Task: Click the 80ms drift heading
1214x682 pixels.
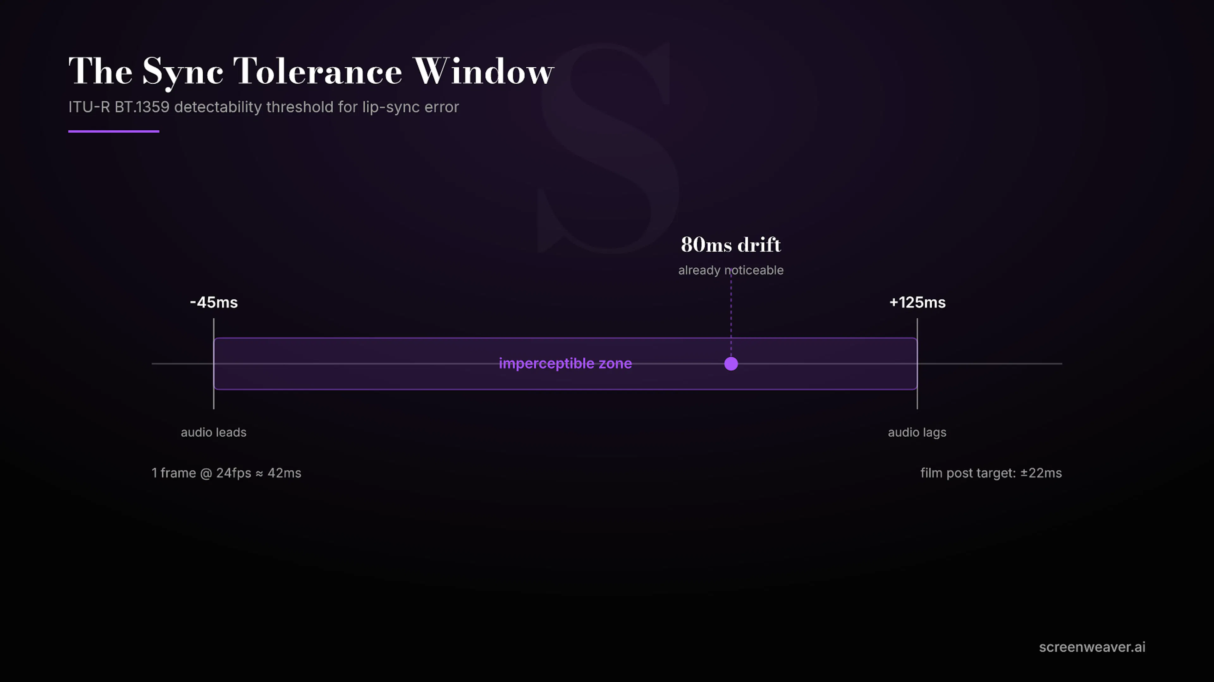Action: click(731, 245)
